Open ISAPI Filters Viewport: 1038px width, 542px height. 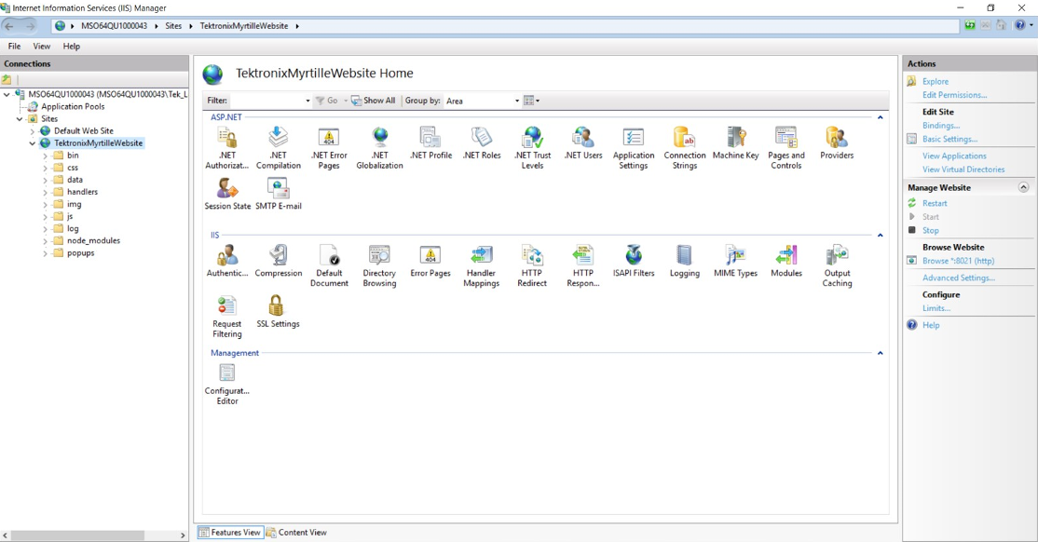pos(634,258)
